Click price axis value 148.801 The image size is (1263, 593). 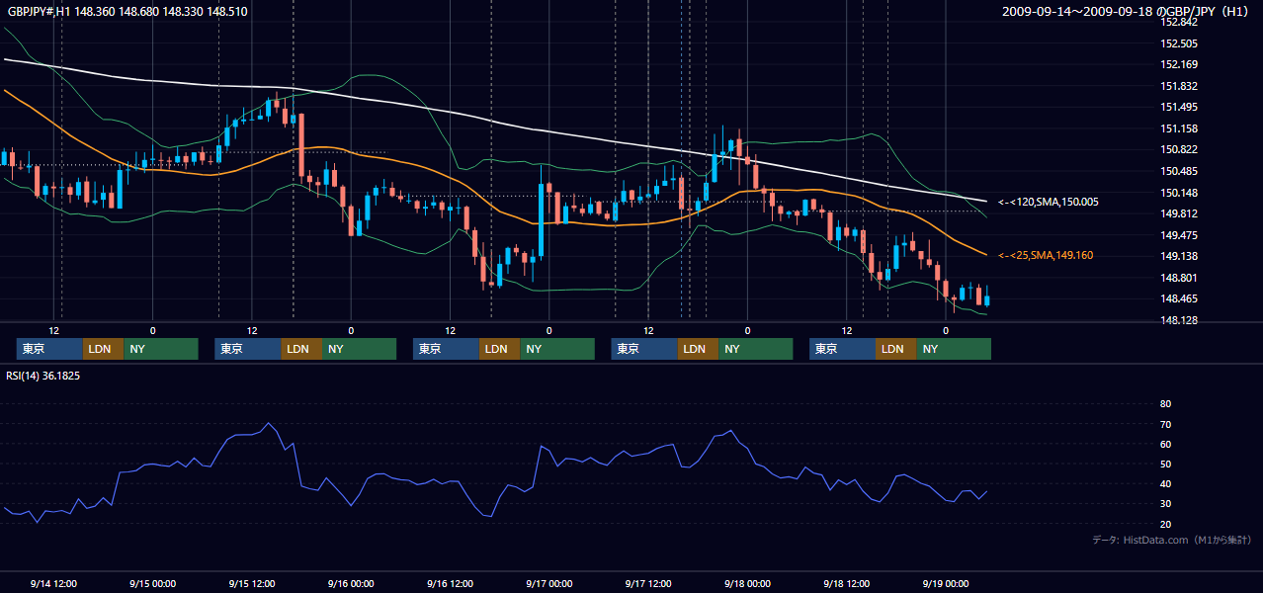click(1179, 278)
